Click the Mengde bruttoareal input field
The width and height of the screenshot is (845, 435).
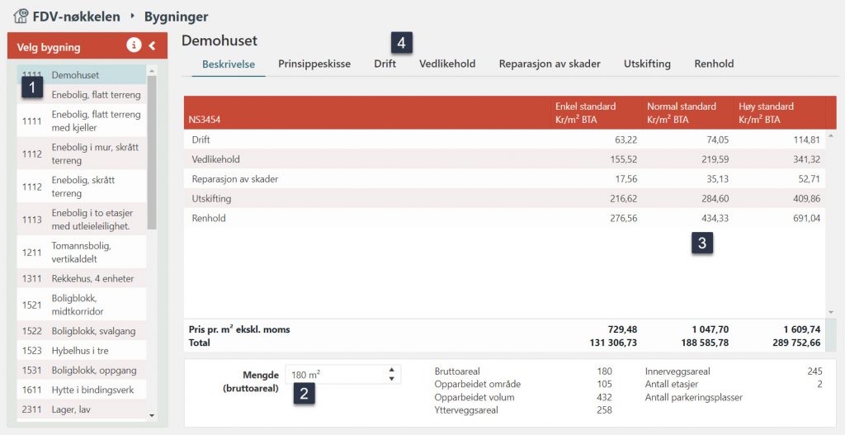334,375
